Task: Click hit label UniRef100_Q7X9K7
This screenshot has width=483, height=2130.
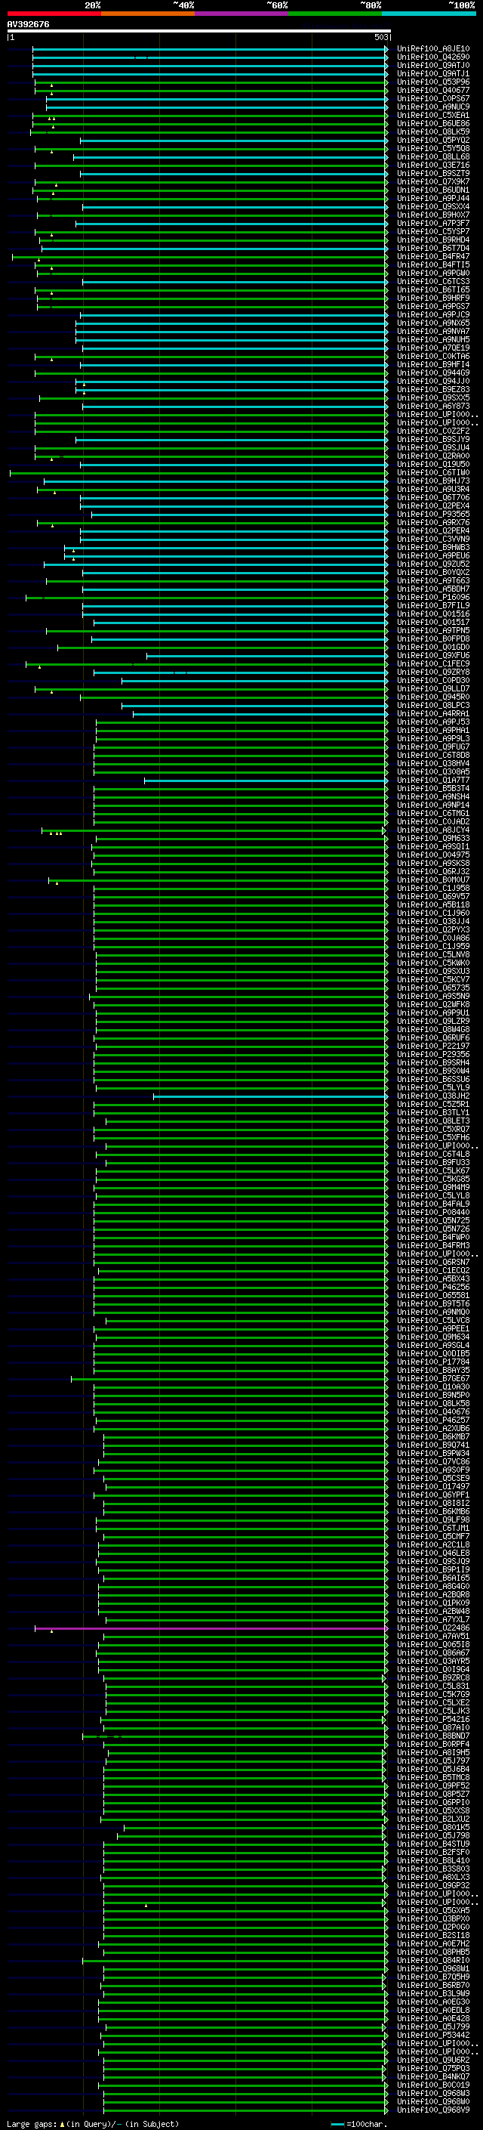Action: pyautogui.click(x=433, y=182)
